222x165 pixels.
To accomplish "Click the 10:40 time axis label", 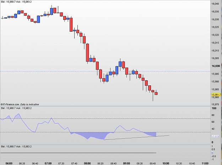I will pos(192,164).
